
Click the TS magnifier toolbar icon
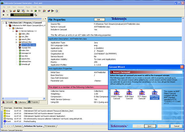pos(57,11)
